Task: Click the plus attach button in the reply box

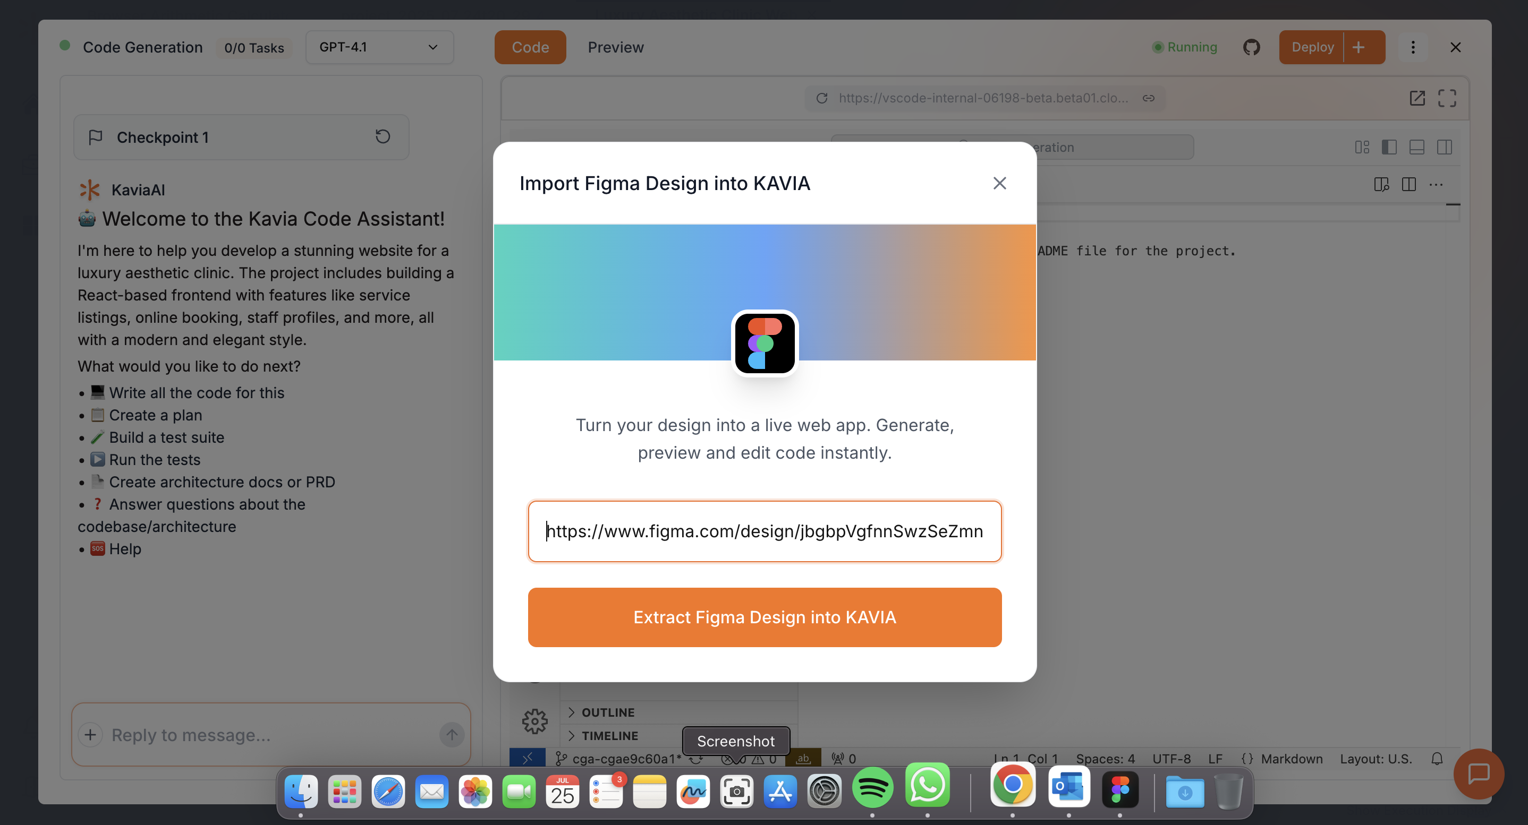Action: [90, 735]
